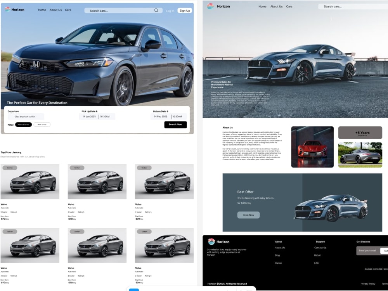This screenshot has width=388, height=291.
Task: Click the Departure city, airport or station field
Action: pos(26,116)
